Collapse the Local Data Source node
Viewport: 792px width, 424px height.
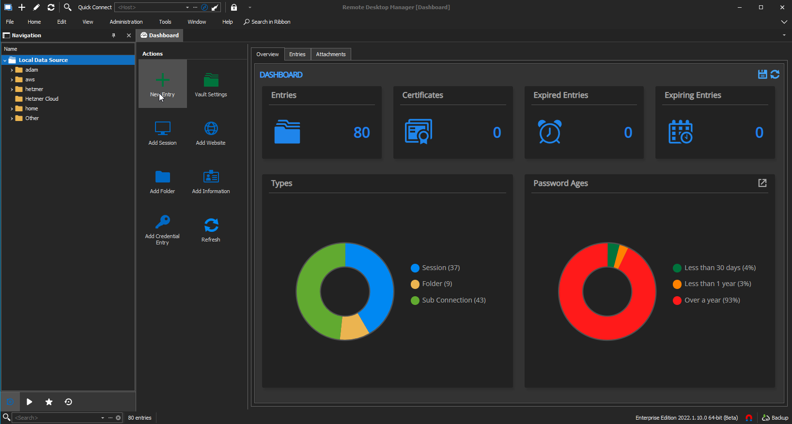(5, 61)
